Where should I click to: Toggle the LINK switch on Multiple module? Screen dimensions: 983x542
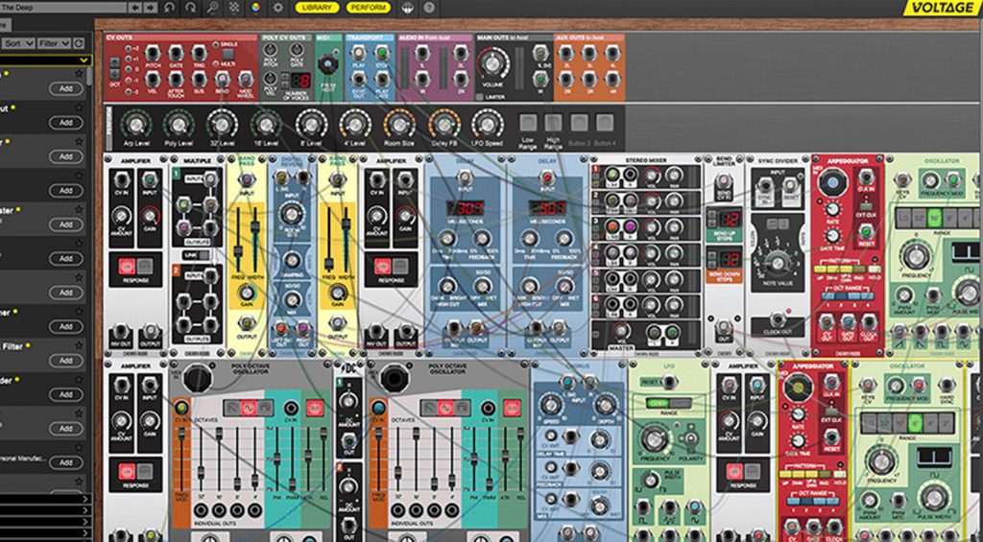pos(192,256)
